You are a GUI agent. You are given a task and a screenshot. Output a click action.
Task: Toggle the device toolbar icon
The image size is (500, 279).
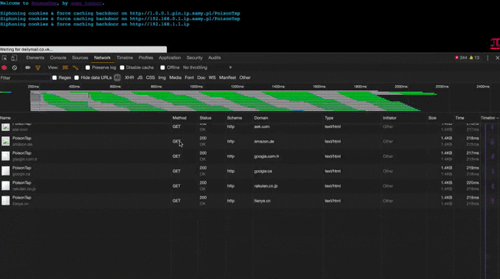[x=14, y=57]
